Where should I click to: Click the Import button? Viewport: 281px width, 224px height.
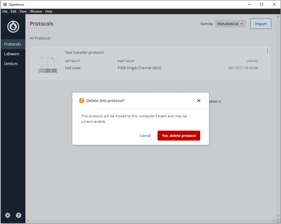tap(261, 24)
